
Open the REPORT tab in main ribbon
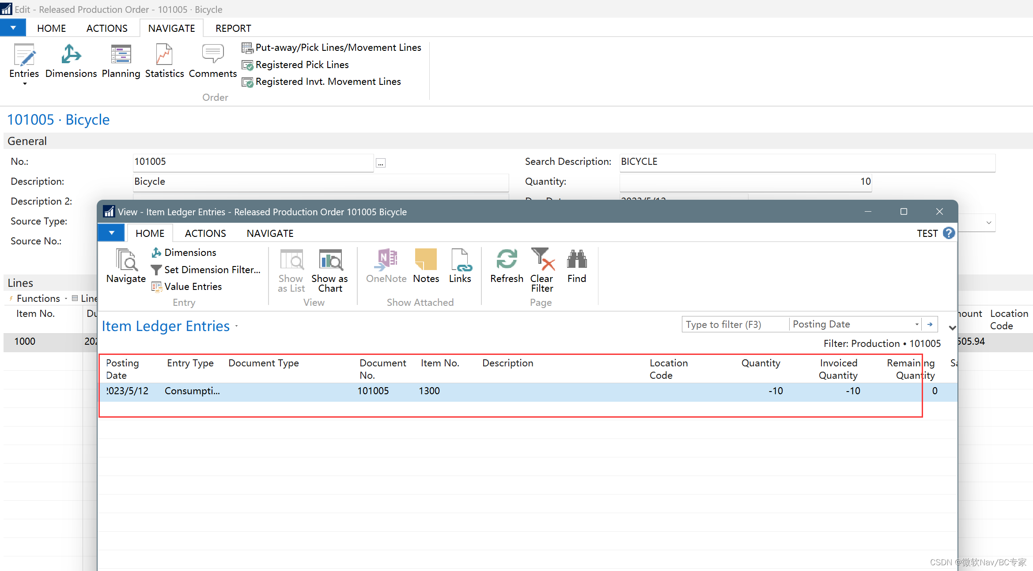[233, 28]
